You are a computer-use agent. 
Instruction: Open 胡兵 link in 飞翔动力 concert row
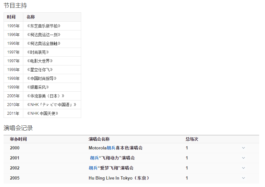click(94, 158)
